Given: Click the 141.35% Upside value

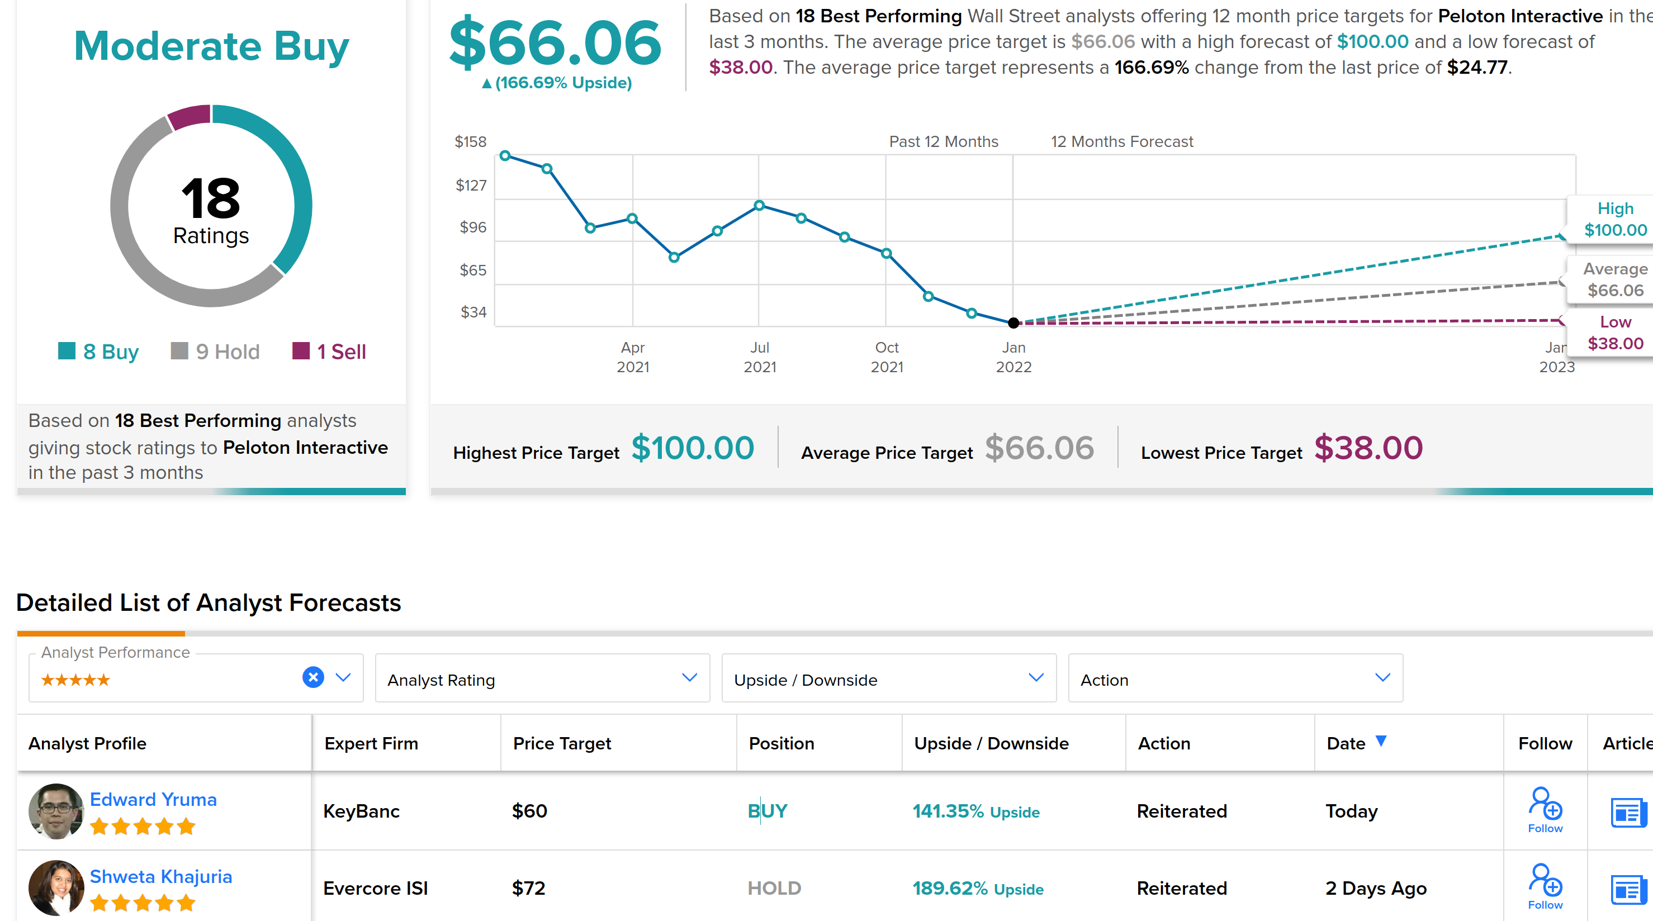Looking at the screenshot, I should pyautogui.click(x=976, y=811).
